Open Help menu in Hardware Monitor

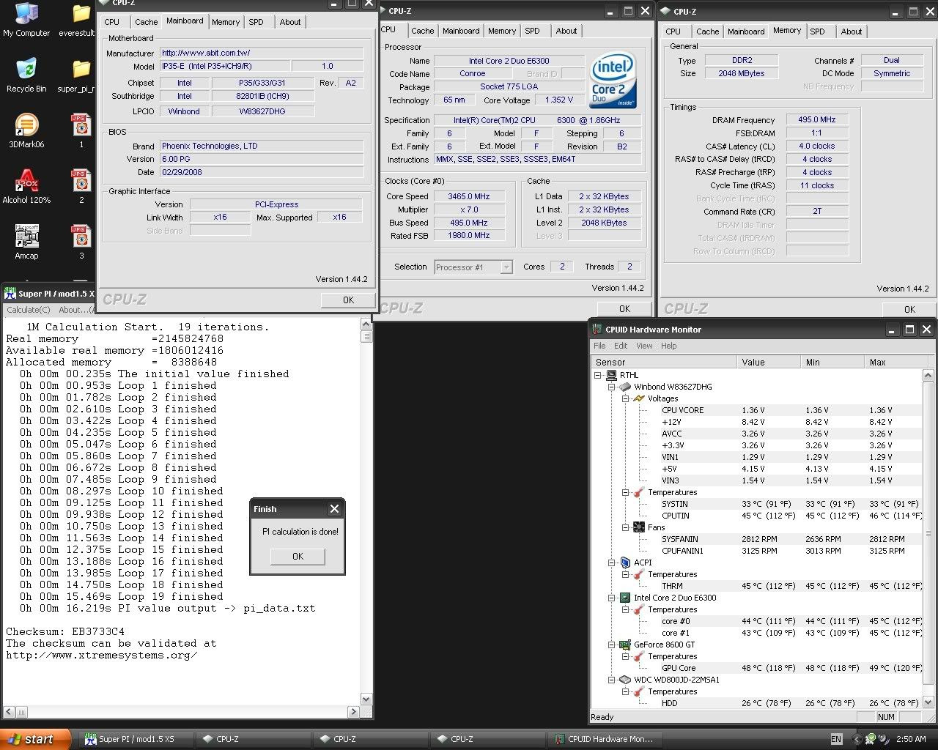pos(668,346)
